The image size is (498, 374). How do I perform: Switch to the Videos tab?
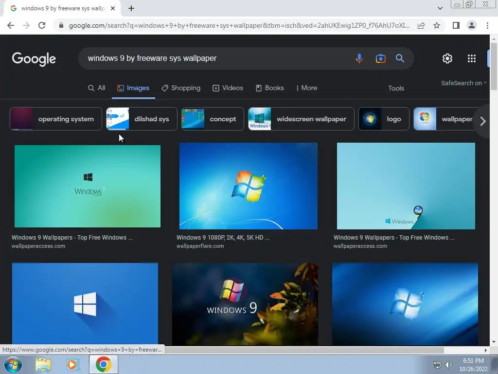228,88
